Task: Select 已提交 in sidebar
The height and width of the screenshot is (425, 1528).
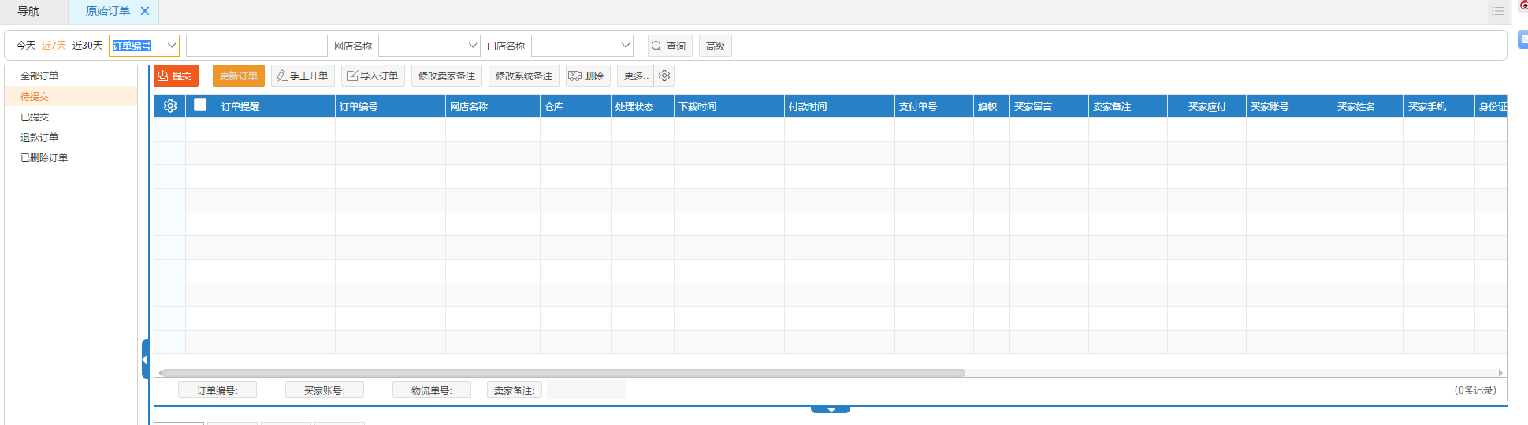Action: click(71, 116)
